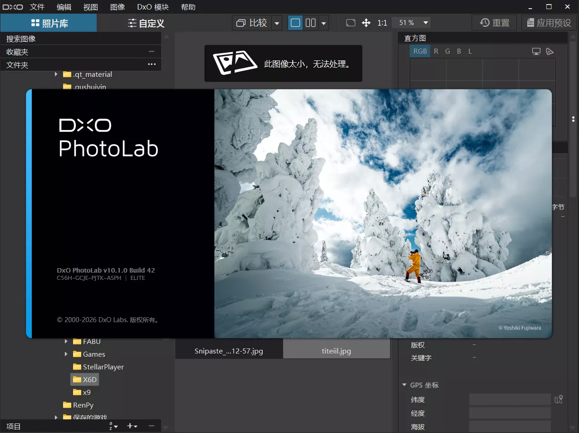The height and width of the screenshot is (433, 579).
Task: Expand the FABU folder
Action: [x=66, y=341]
